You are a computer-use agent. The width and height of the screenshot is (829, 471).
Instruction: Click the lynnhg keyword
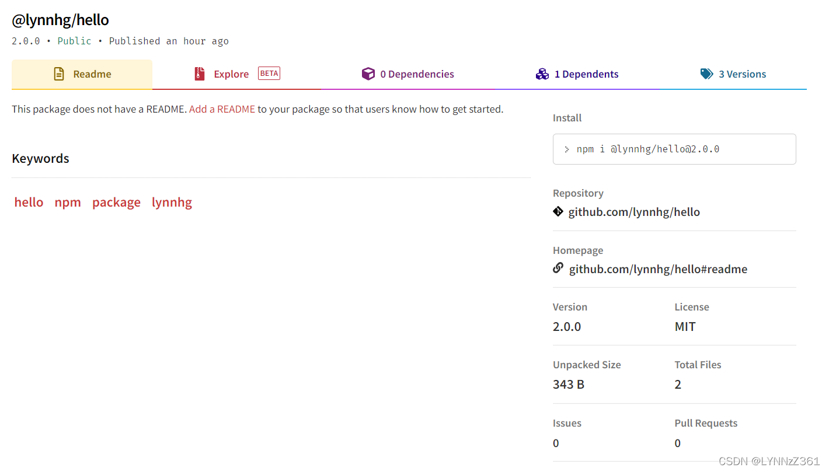click(x=172, y=202)
